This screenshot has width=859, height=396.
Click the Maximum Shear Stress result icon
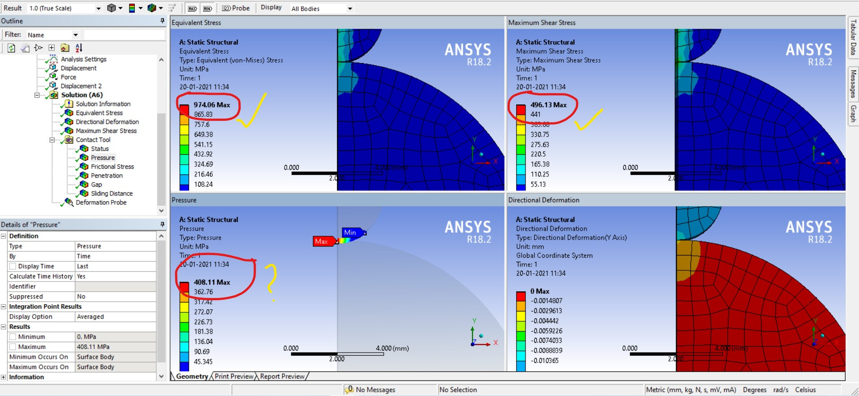pos(69,131)
